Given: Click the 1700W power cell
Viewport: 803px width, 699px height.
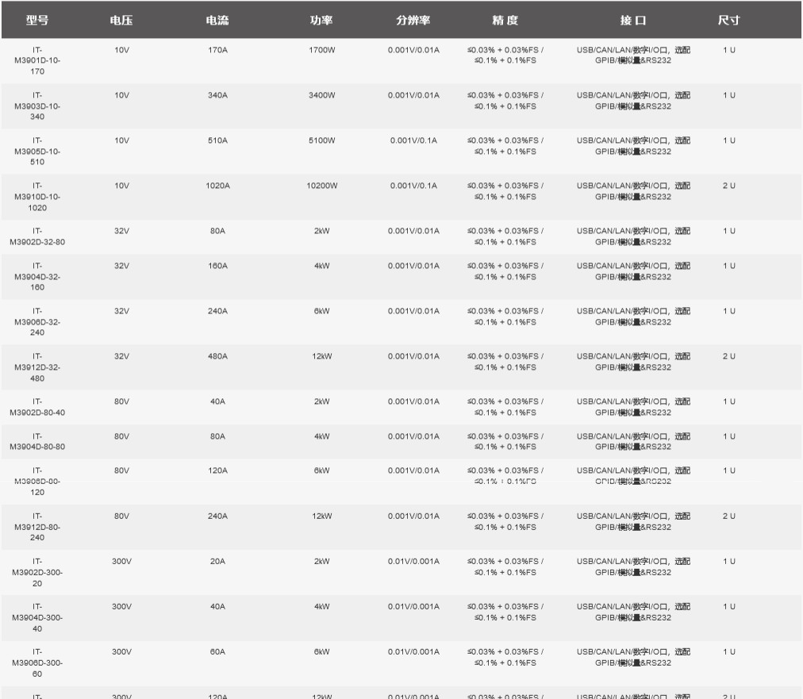Looking at the screenshot, I should [321, 50].
